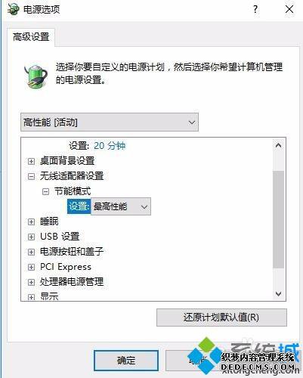This screenshot has height=378, width=303.
Task: Select the highlighted 设置: label under 节能模式
Action: 79,206
